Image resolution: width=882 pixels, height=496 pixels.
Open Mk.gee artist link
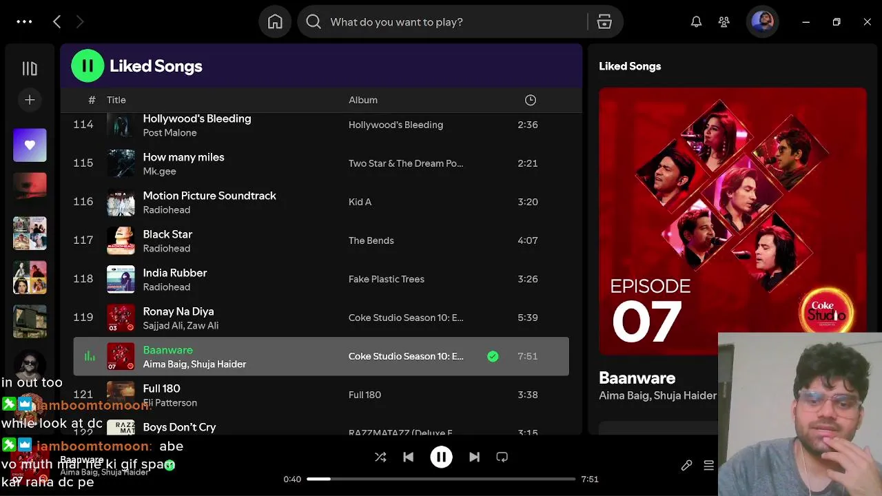(159, 172)
